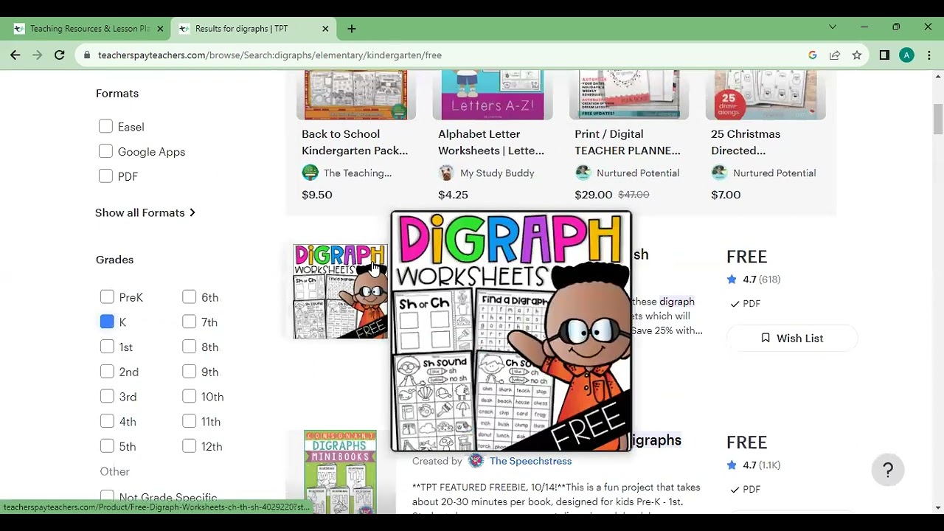This screenshot has height=531, width=944.
Task: Open a new browser tab
Action: 352,29
